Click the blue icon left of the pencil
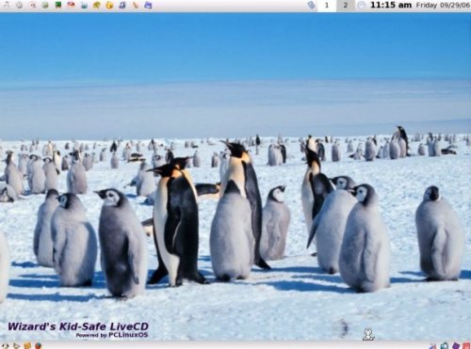Viewport: 471px width, 349px height. (122, 5)
